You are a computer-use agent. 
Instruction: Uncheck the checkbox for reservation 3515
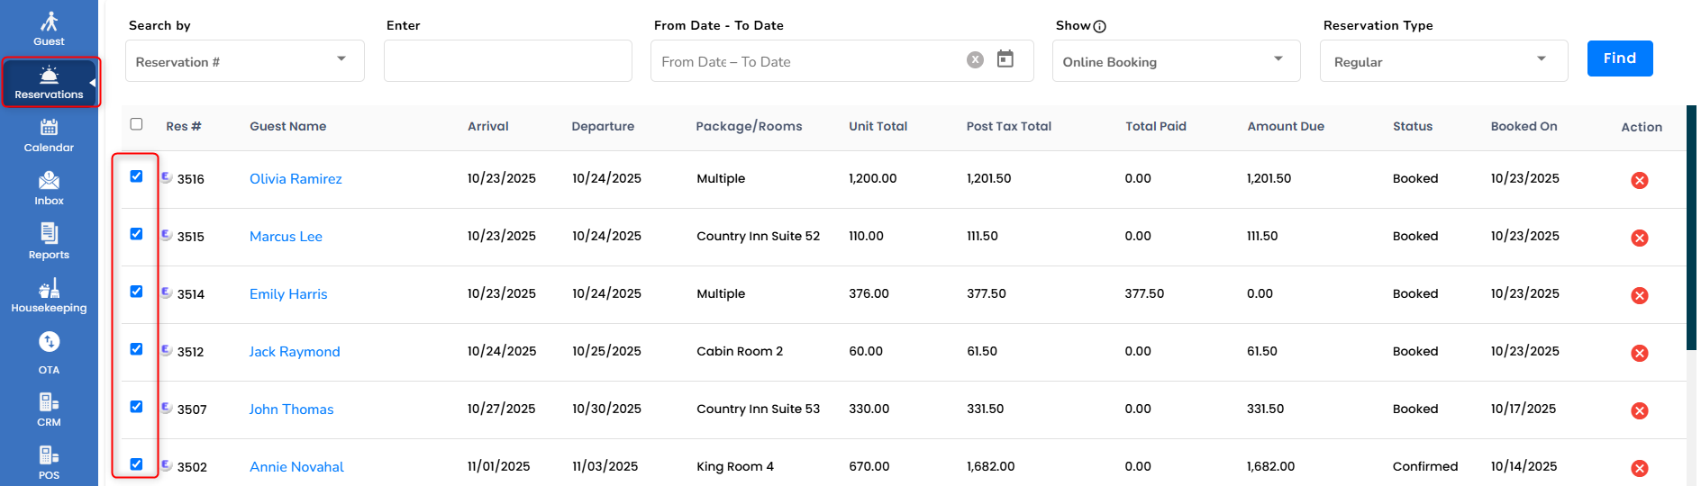(x=136, y=234)
